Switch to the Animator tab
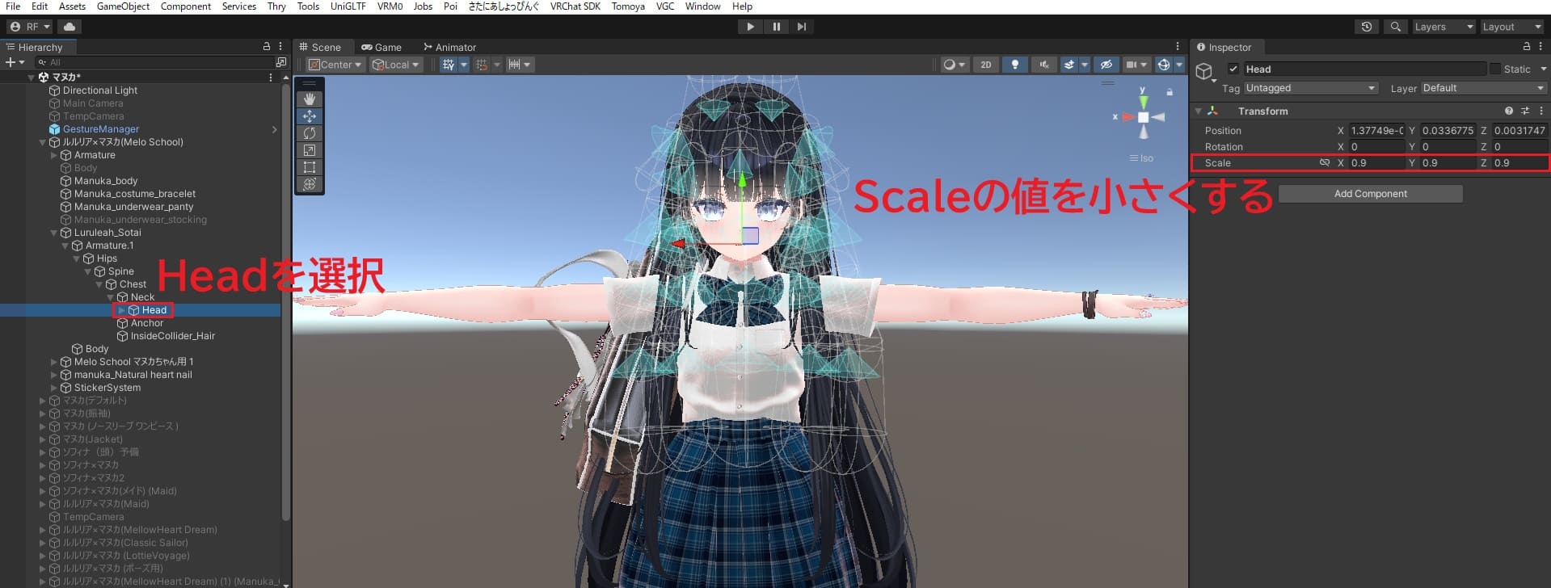The width and height of the screenshot is (1551, 588). 449,47
